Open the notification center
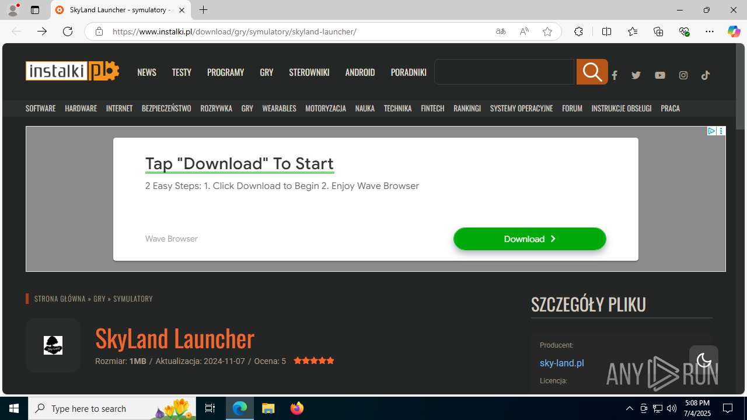Image resolution: width=747 pixels, height=420 pixels. (728, 408)
